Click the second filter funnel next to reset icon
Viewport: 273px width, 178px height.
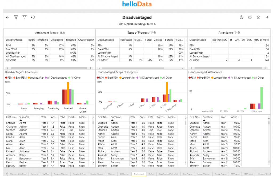tap(25, 17)
